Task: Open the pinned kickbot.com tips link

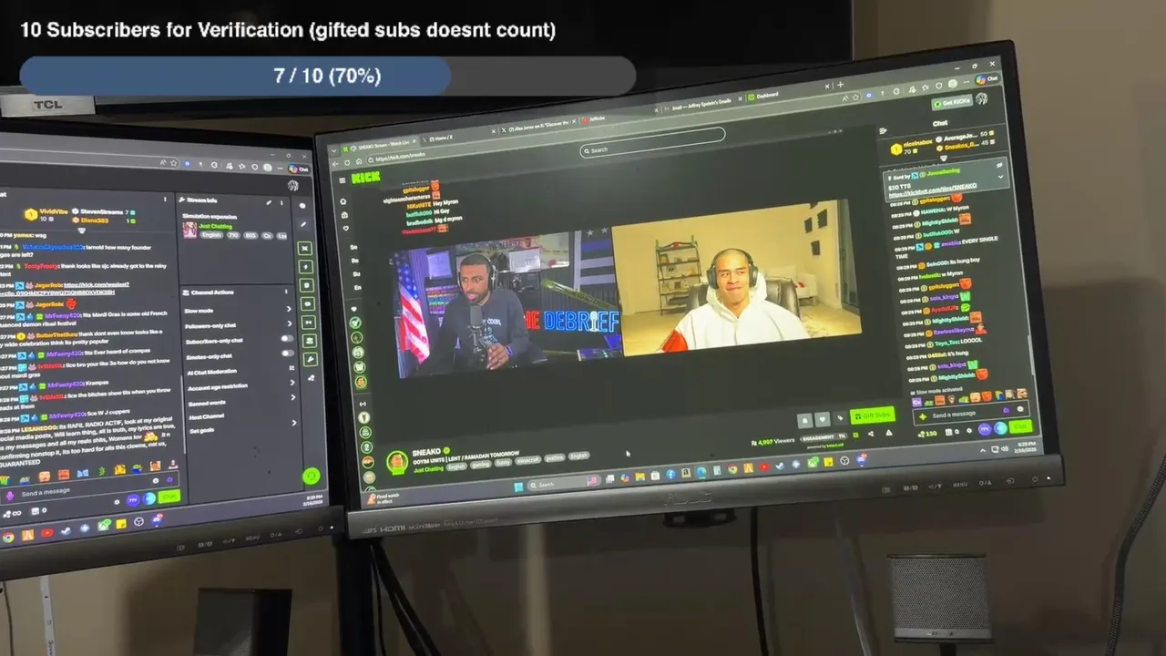Action: (x=933, y=190)
